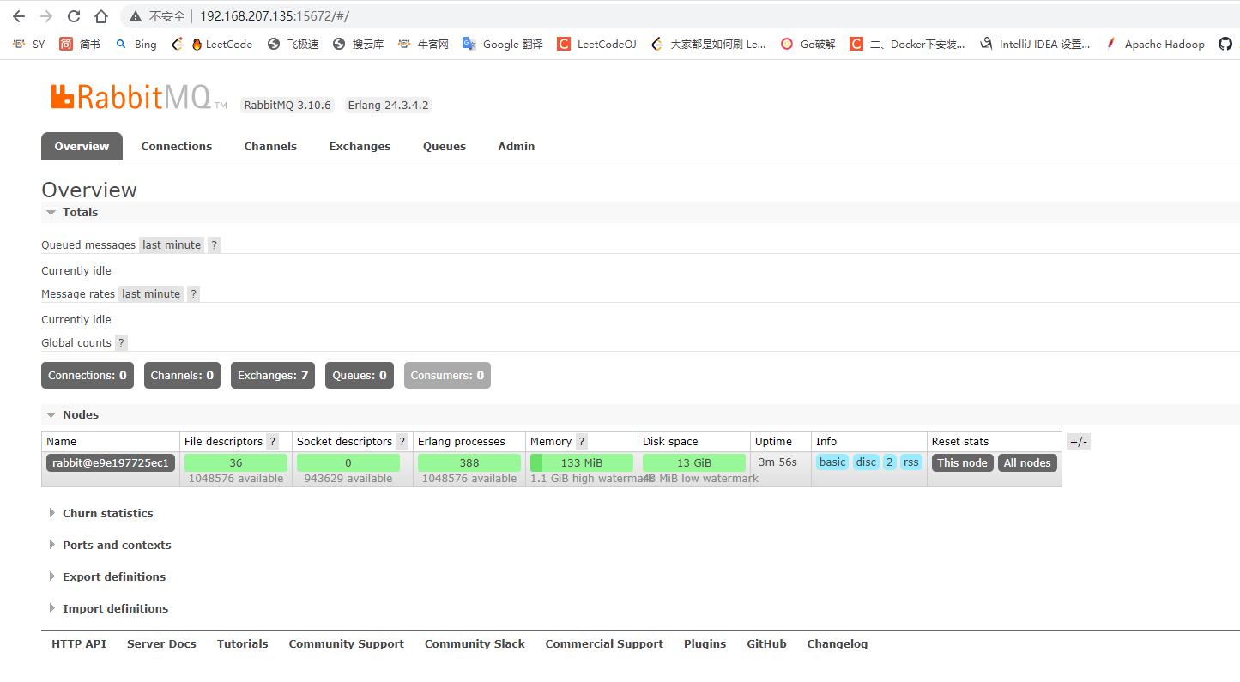Open the HTTP API footer link
1240x682 pixels.
[79, 643]
